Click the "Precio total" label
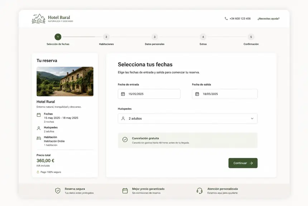This screenshot has height=206, width=308. (x=43, y=155)
